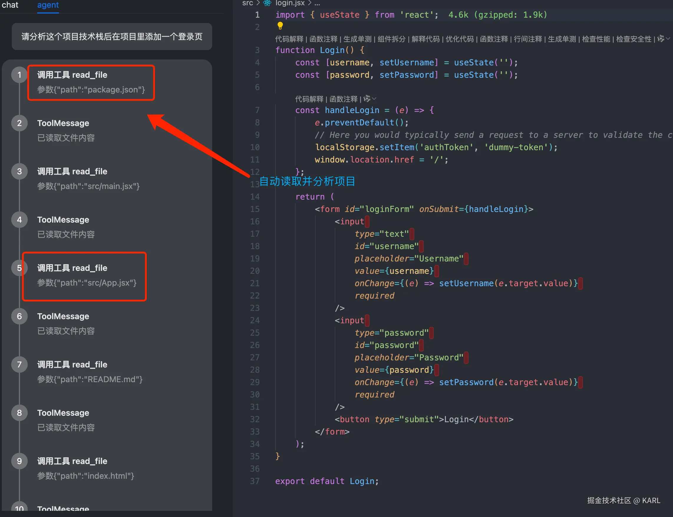Select step 7 circle in agent timeline
673x517 pixels.
tap(19, 365)
